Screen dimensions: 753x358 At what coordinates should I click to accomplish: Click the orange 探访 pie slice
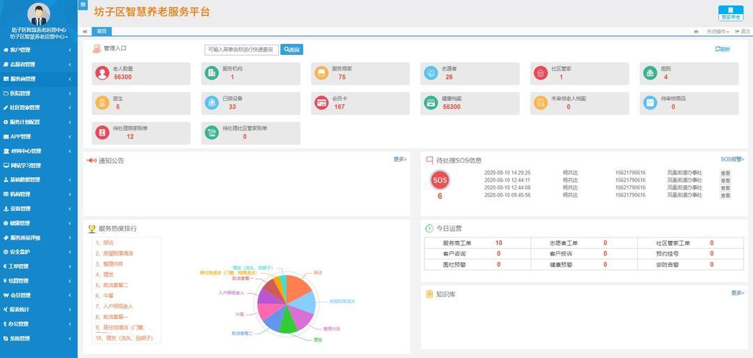(298, 285)
